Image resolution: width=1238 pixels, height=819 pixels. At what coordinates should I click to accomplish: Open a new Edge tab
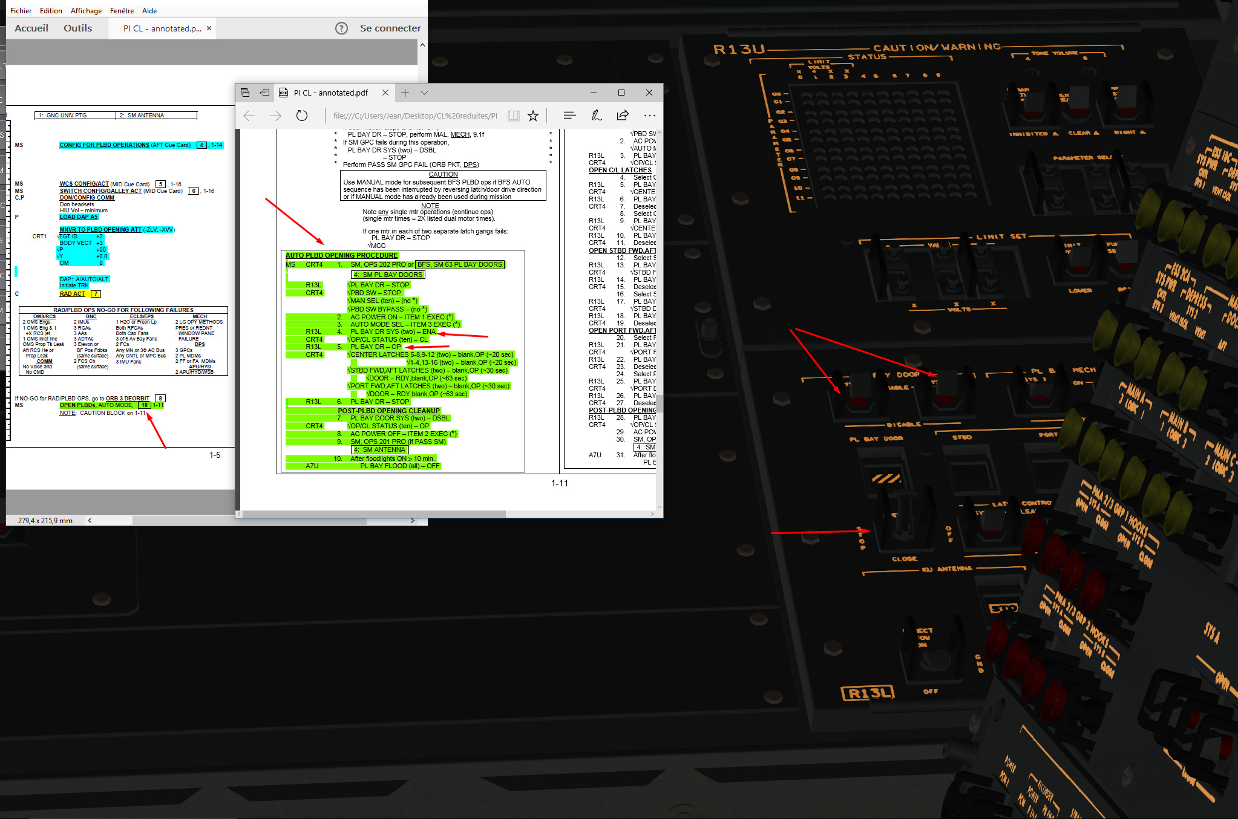pos(405,93)
